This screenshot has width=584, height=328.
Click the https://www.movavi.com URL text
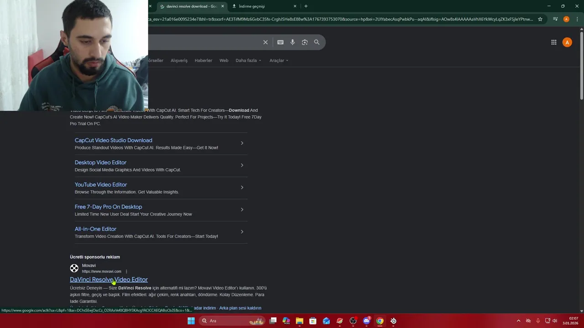pos(101,272)
